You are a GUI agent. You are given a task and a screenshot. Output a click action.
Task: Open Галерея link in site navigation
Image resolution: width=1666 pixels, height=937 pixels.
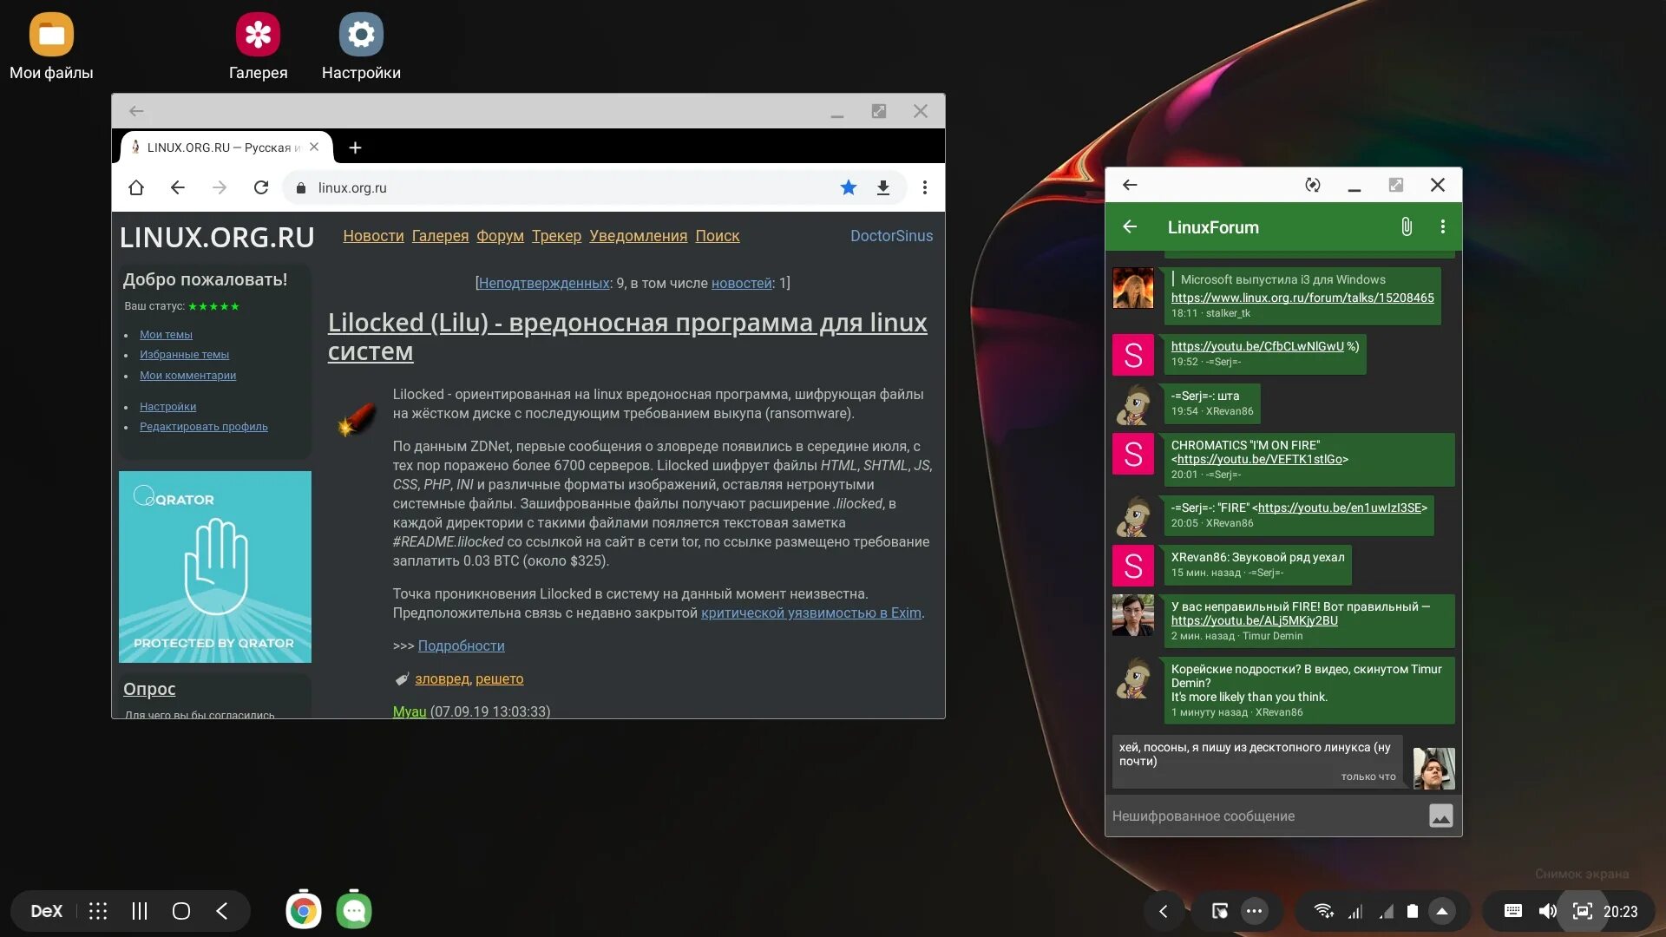440,236
